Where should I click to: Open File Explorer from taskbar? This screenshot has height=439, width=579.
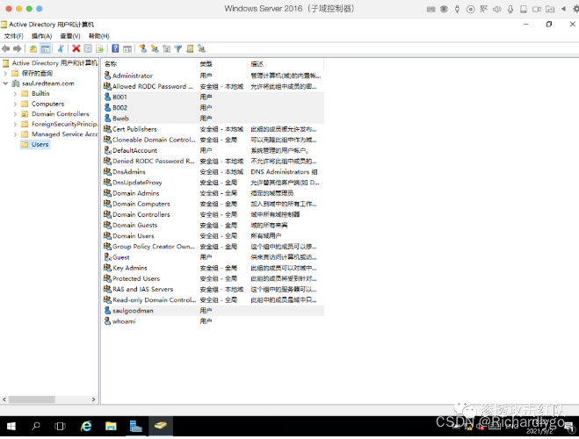pyautogui.click(x=111, y=427)
